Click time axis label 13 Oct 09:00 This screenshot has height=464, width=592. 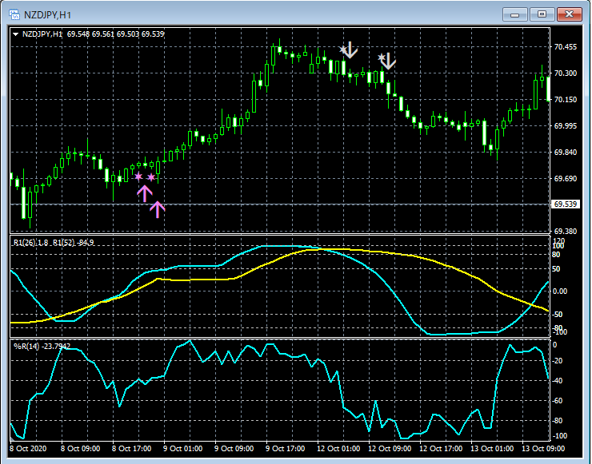(x=543, y=449)
